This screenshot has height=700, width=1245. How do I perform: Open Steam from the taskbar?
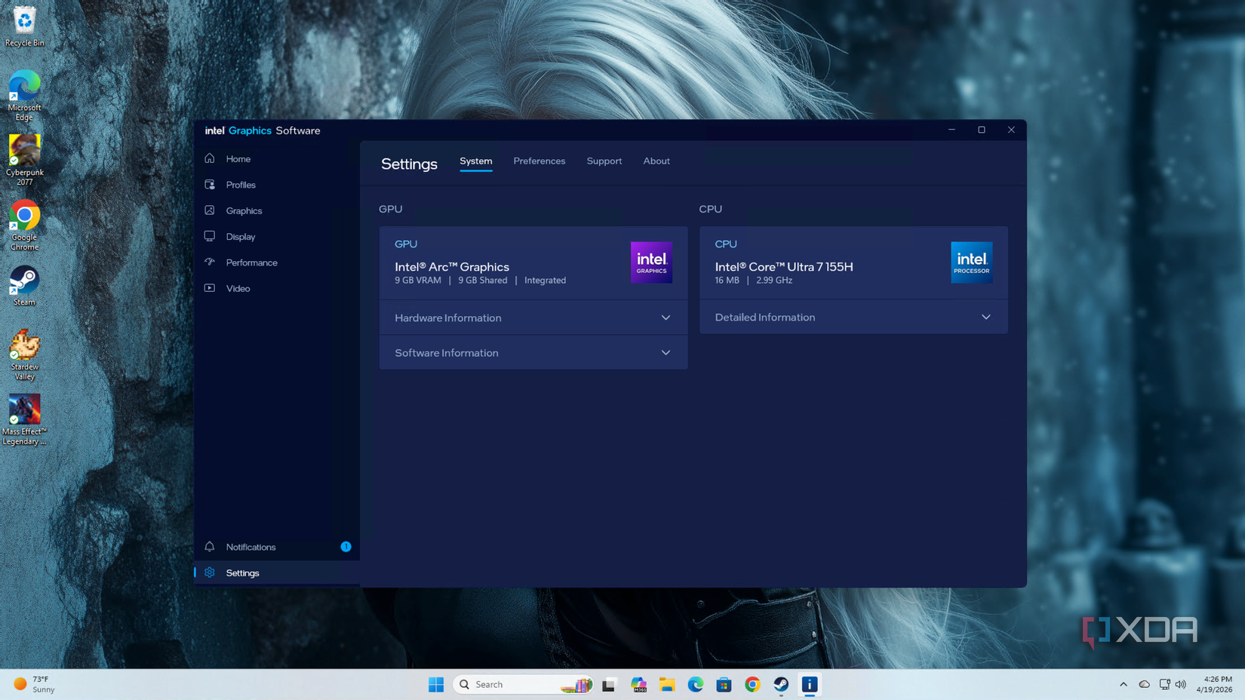click(x=781, y=684)
